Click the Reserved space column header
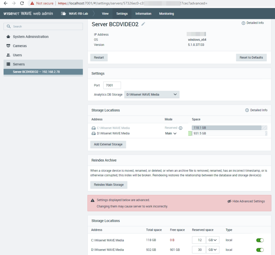 (203, 230)
